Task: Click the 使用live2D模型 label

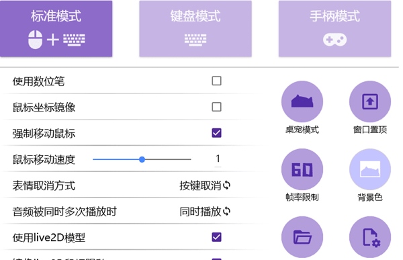Action: [x=49, y=238]
